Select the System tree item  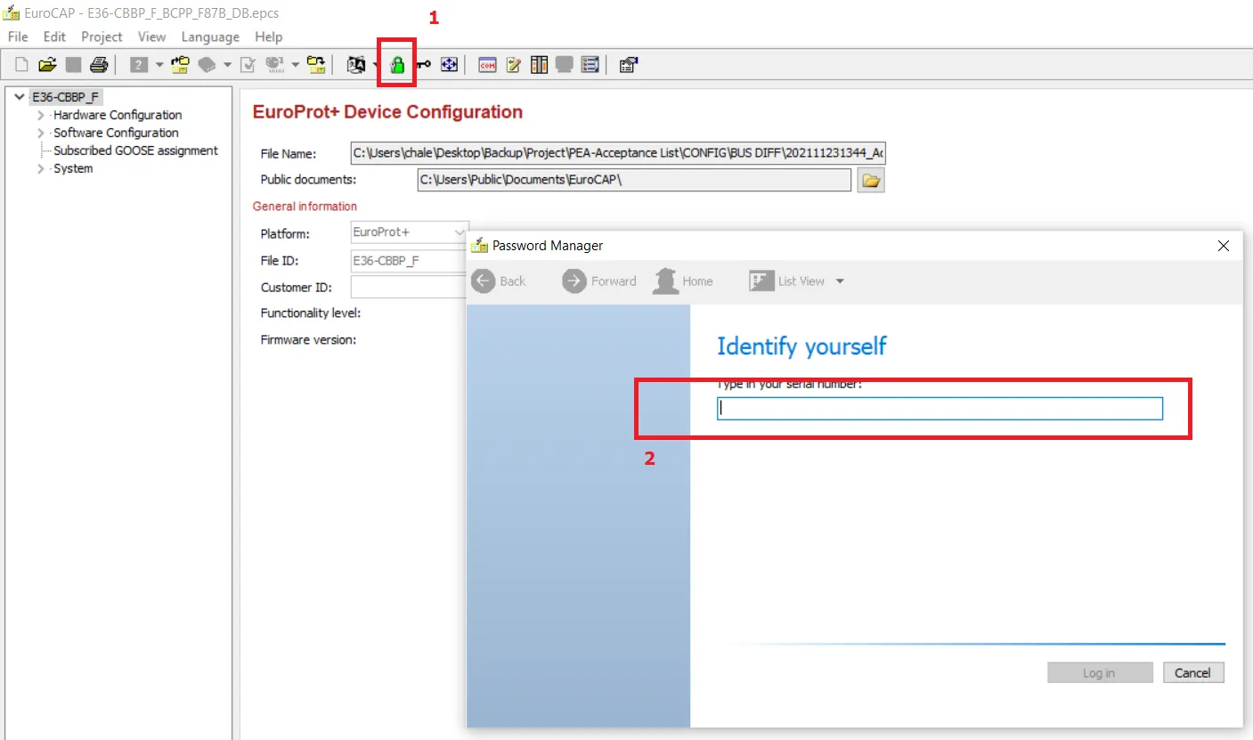(73, 168)
